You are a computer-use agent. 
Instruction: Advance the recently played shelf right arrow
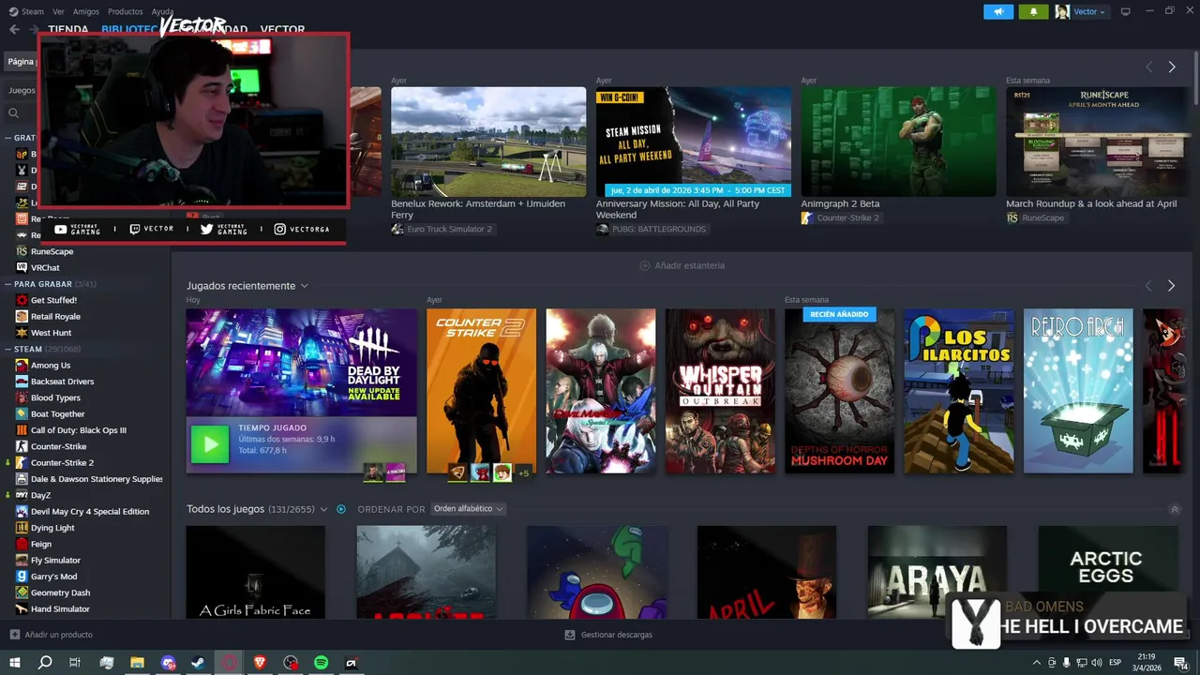click(x=1171, y=286)
